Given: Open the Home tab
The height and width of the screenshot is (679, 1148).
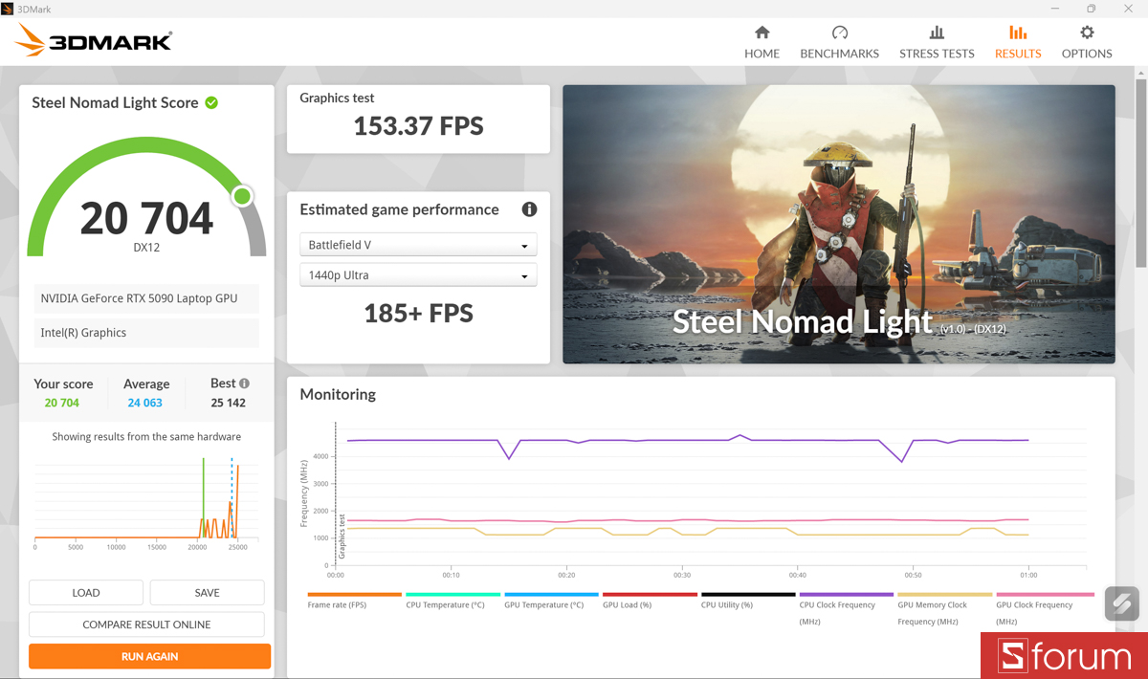Looking at the screenshot, I should click(762, 42).
